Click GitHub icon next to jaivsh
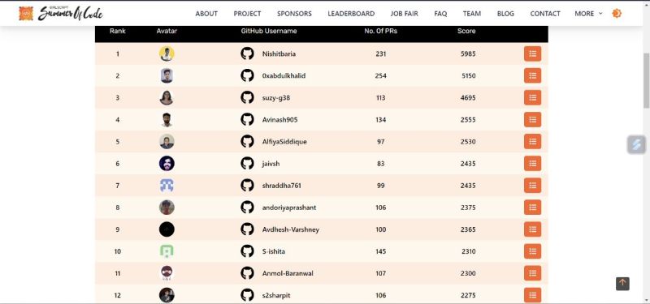This screenshot has width=650, height=304. tap(247, 164)
